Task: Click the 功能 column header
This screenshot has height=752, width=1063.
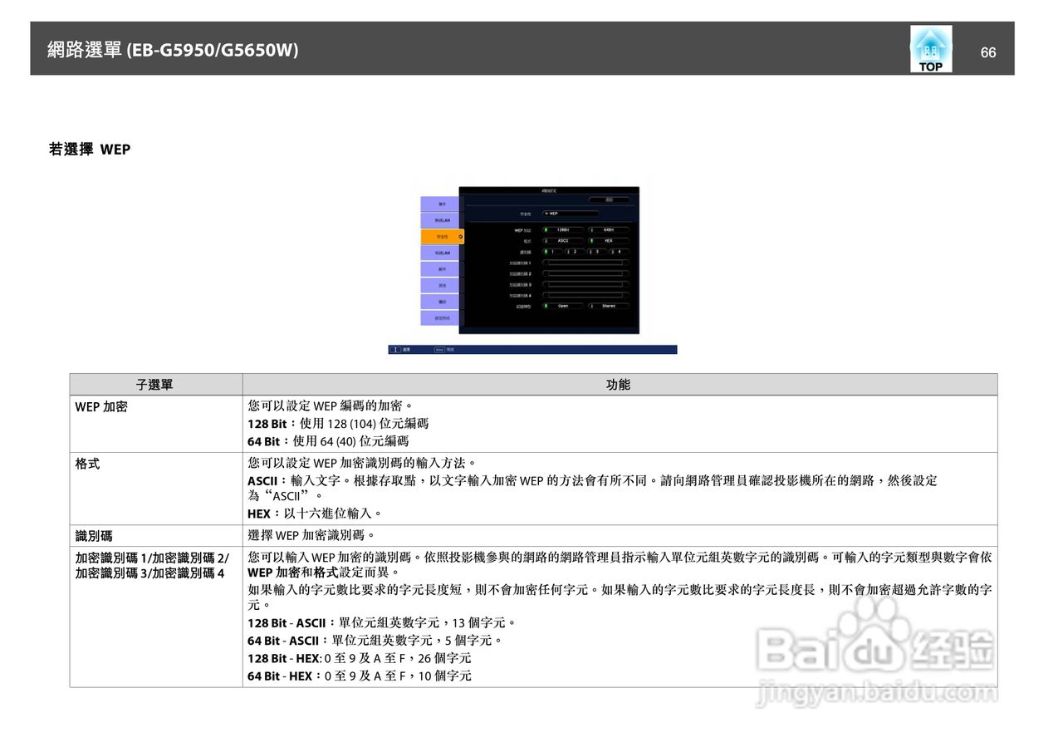Action: coord(619,385)
